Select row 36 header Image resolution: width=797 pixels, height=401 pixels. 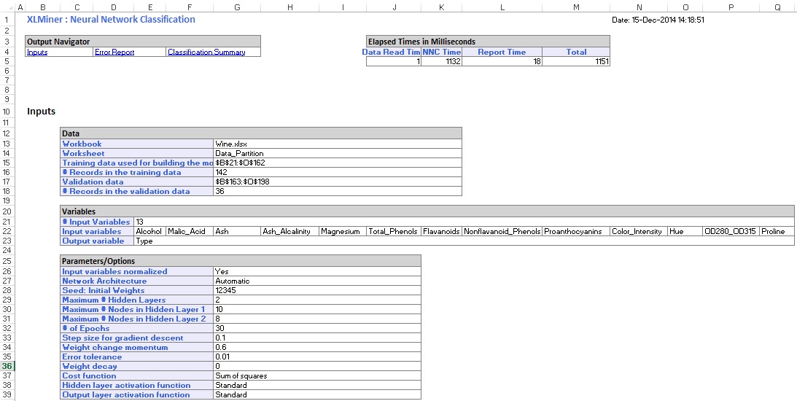tap(7, 367)
